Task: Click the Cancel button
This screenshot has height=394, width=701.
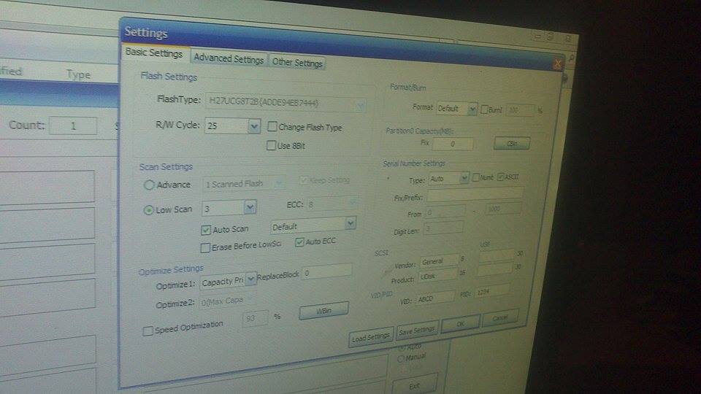Action: tap(500, 317)
